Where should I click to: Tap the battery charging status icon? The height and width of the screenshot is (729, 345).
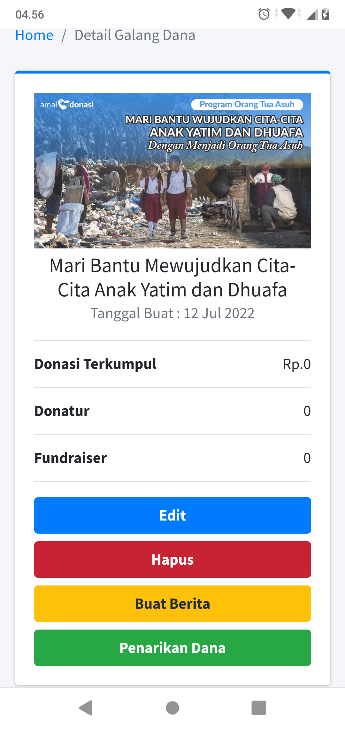[325, 14]
